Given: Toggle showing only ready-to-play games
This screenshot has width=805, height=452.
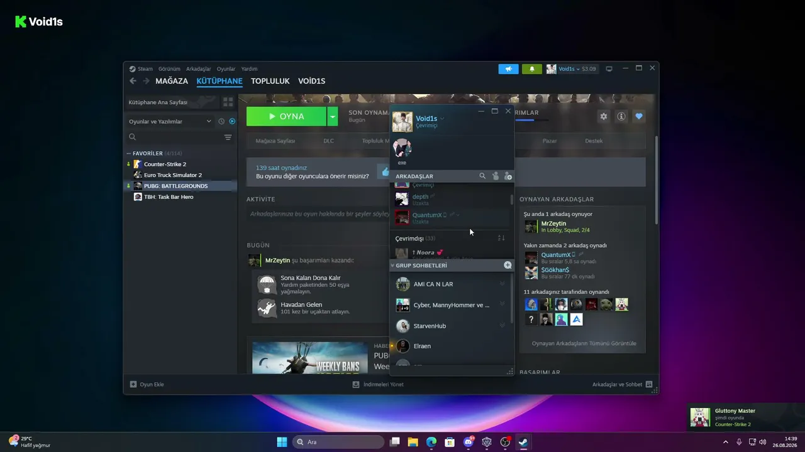Looking at the screenshot, I should [232, 121].
